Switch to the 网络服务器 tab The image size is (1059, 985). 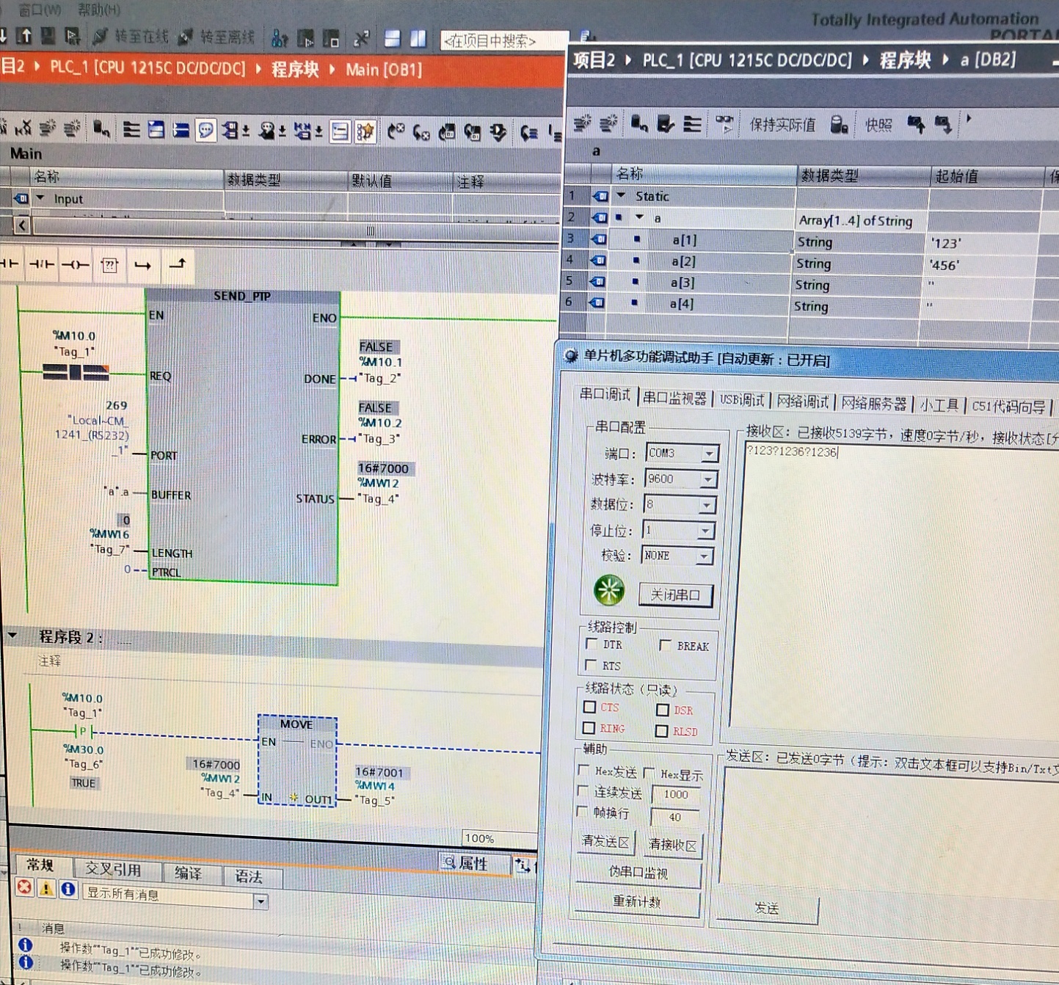coord(873,403)
